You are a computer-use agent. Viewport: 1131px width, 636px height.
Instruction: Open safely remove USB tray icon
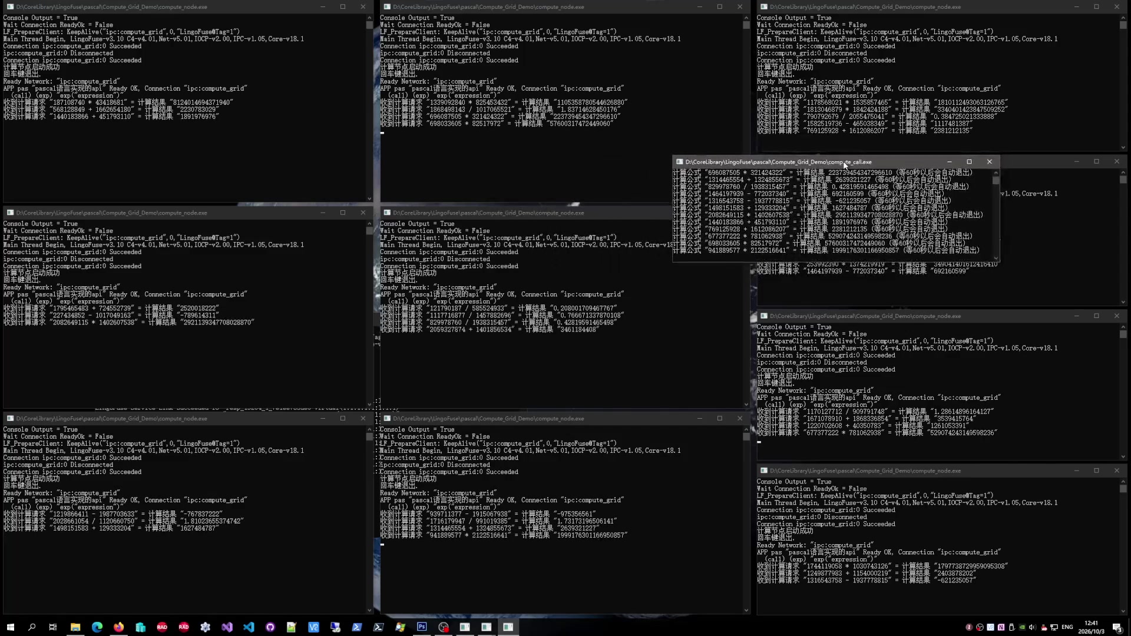tap(1011, 627)
